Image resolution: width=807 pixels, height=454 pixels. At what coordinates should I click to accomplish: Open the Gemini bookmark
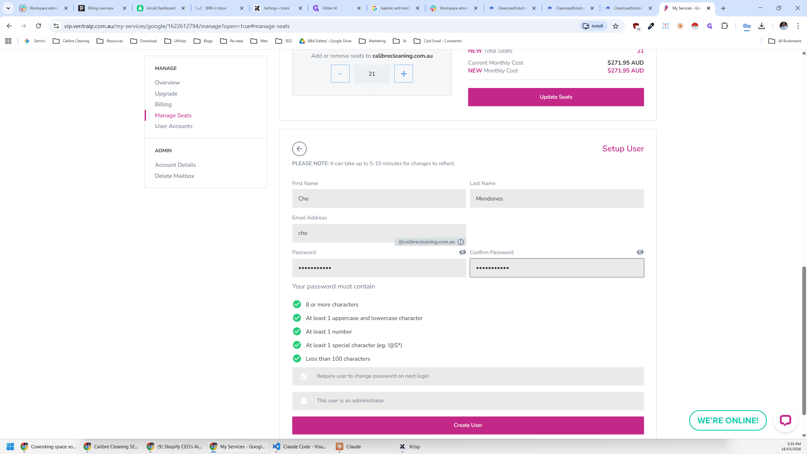35,41
